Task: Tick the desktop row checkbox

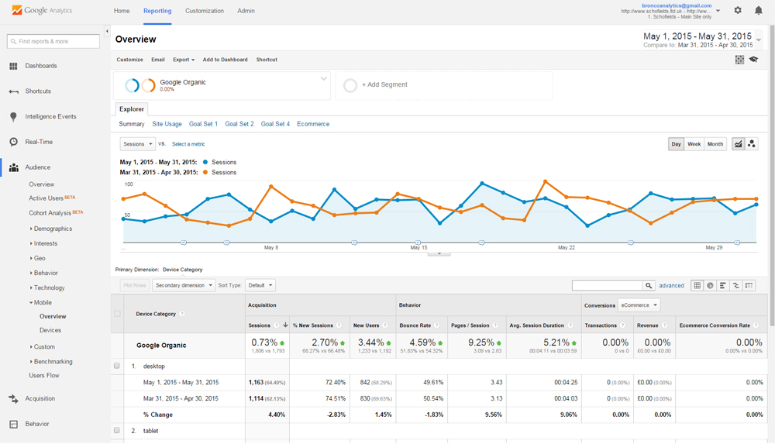Action: click(x=117, y=366)
